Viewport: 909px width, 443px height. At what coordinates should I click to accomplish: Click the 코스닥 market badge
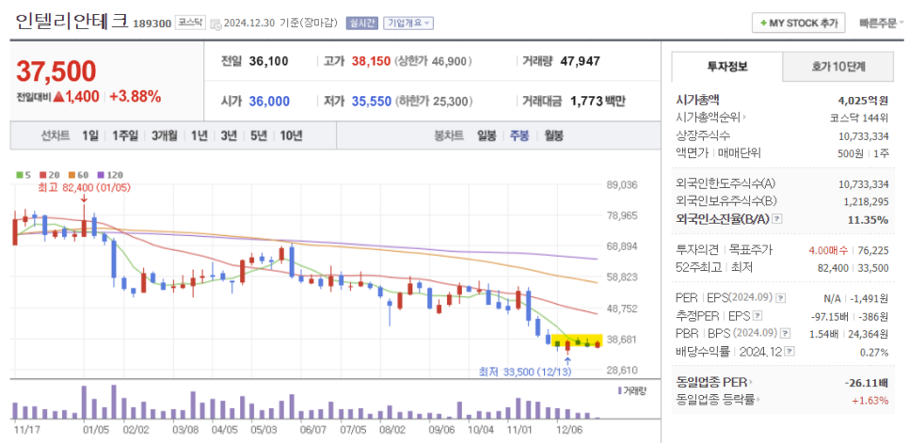(x=191, y=23)
